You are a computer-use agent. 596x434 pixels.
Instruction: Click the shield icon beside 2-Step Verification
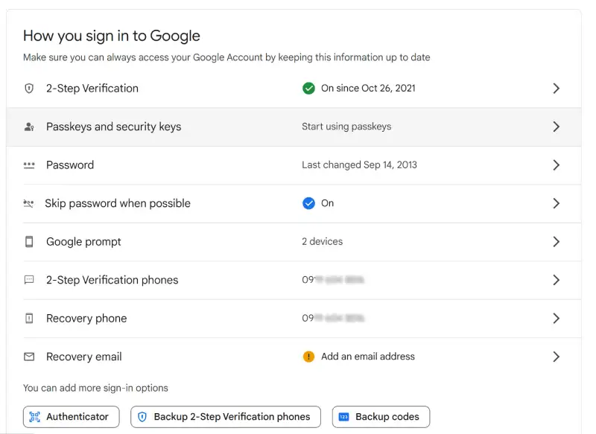(29, 88)
